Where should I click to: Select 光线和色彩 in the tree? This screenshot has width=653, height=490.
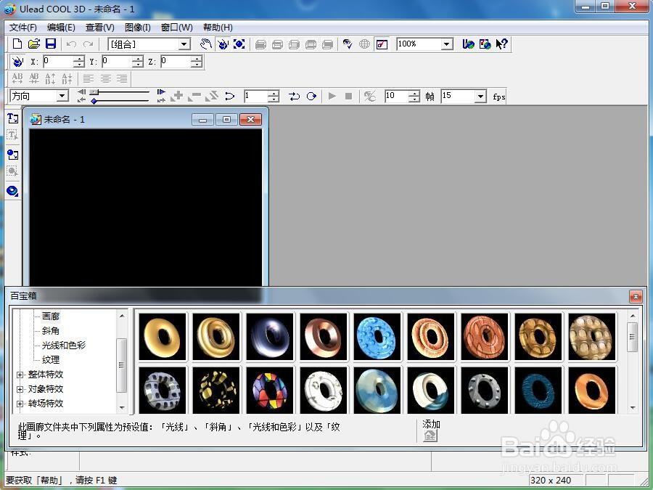click(64, 346)
